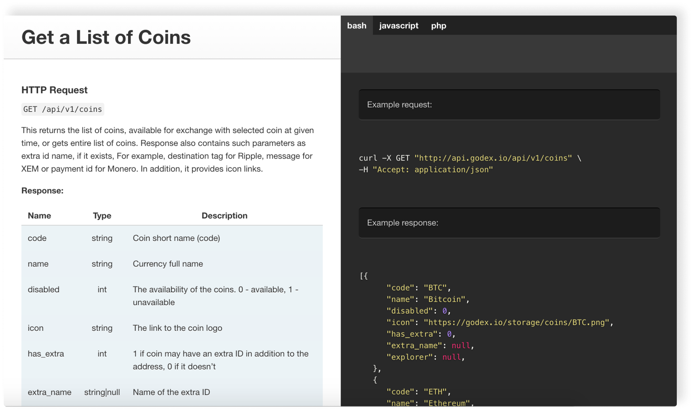Click the 'extra_name' parameter row

pos(50,392)
